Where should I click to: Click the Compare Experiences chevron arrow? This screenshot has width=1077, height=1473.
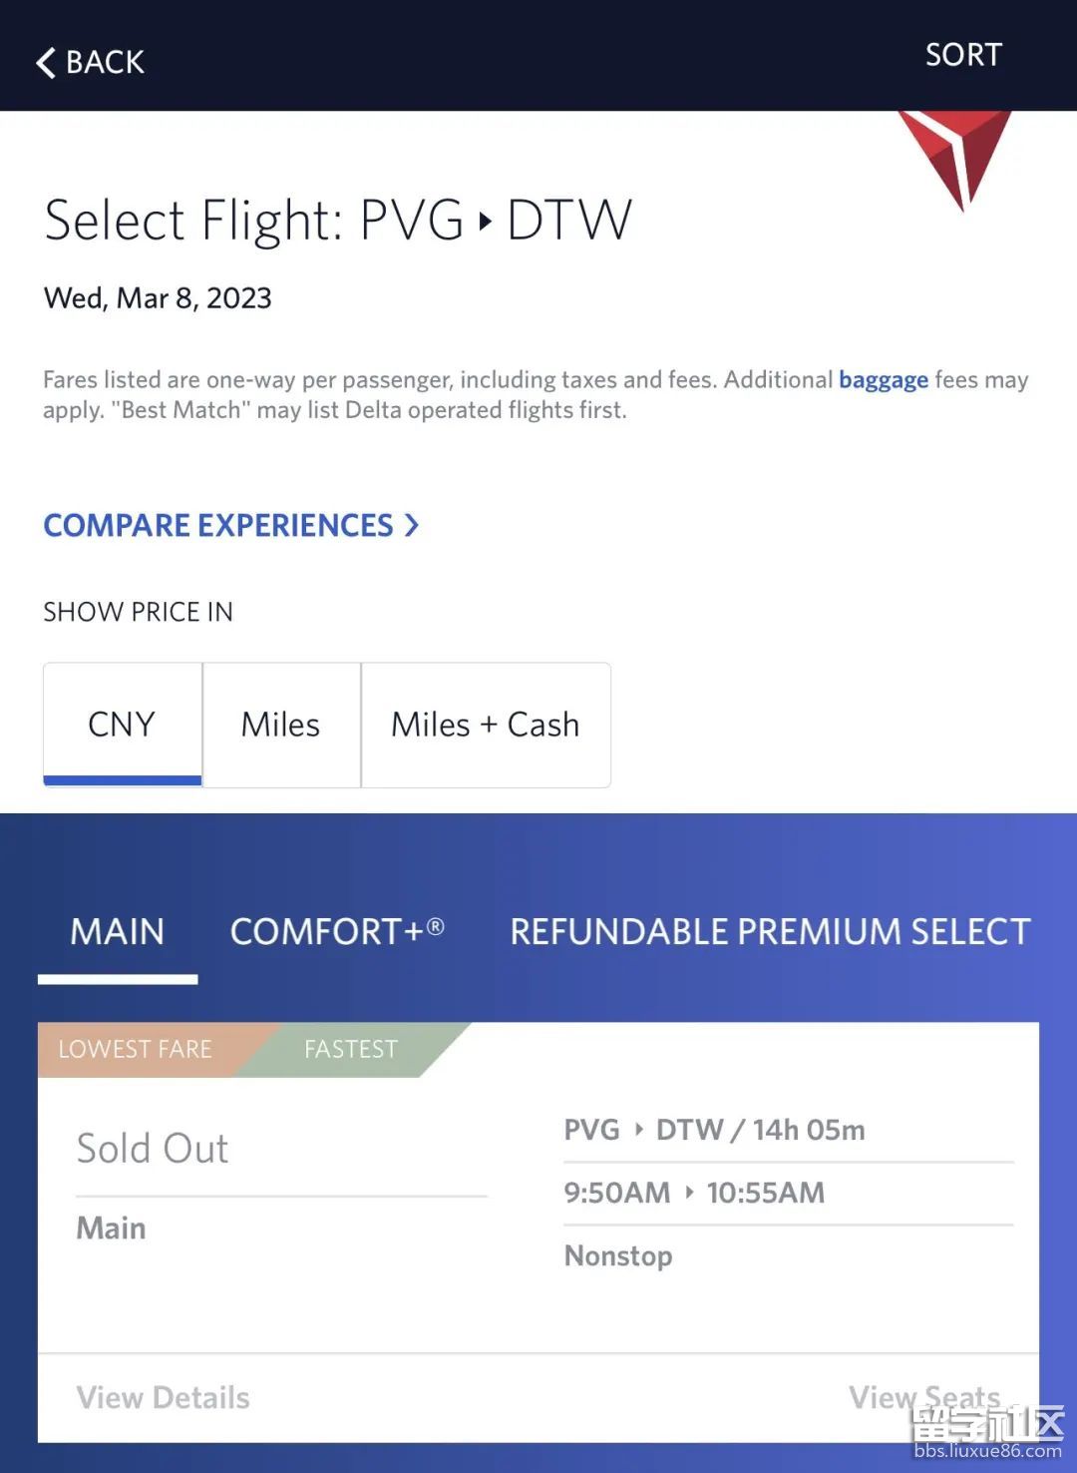(411, 525)
